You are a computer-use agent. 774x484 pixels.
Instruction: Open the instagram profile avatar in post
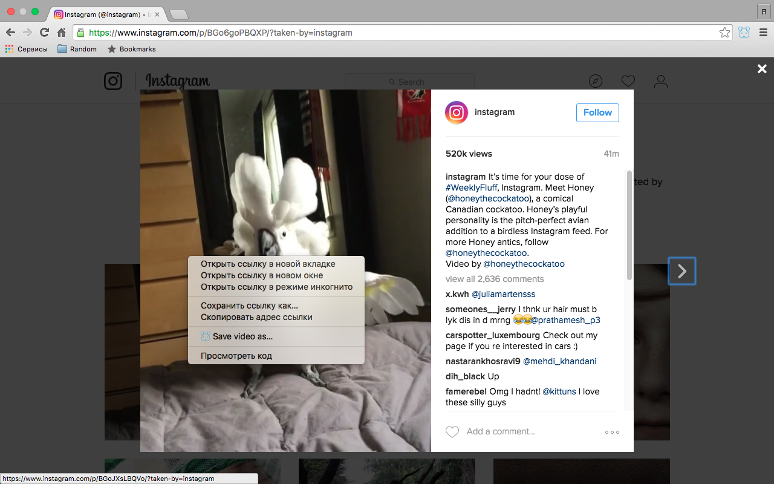457,113
